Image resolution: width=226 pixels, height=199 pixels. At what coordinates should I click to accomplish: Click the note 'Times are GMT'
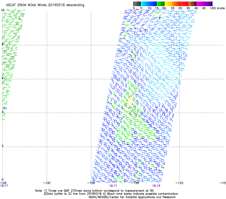click(x=59, y=191)
